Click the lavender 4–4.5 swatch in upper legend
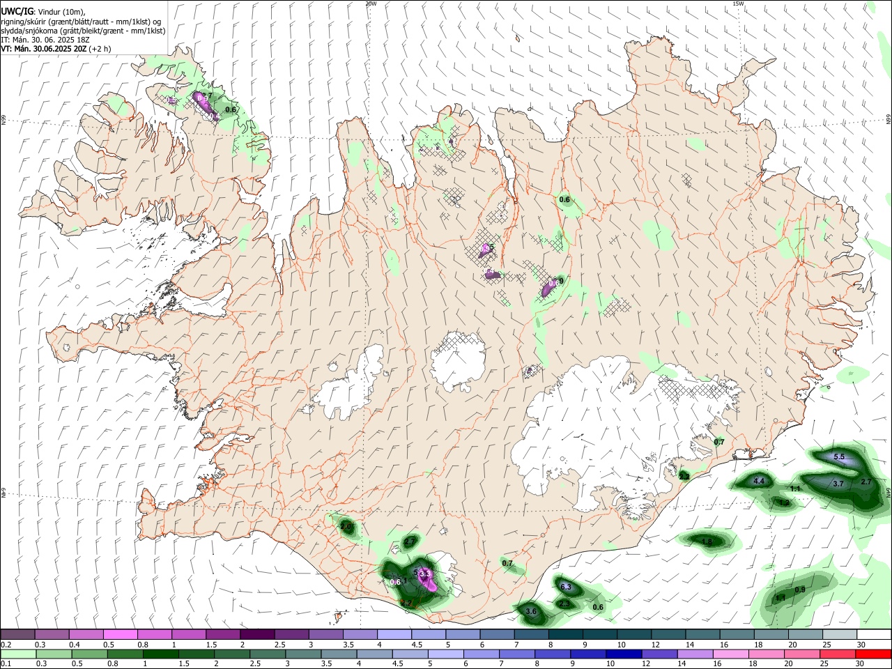 coord(394,634)
